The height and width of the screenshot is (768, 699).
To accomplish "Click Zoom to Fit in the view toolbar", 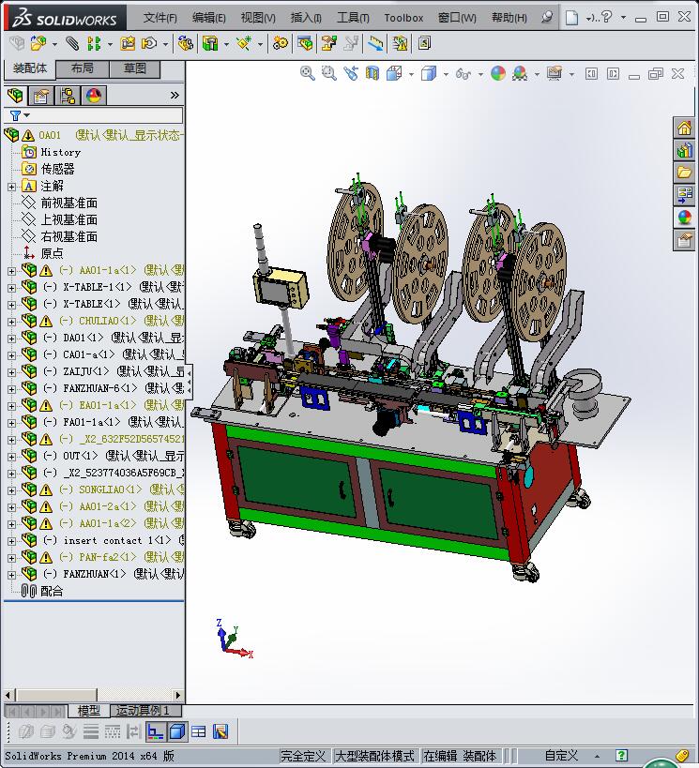I will 308,73.
